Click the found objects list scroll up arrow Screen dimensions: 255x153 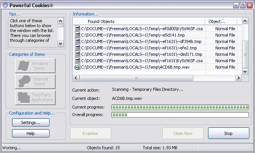coord(245,21)
